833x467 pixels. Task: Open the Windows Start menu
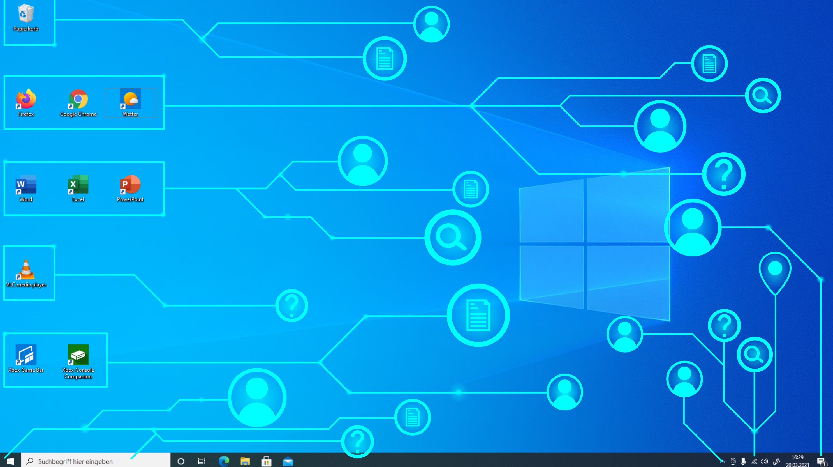10,461
